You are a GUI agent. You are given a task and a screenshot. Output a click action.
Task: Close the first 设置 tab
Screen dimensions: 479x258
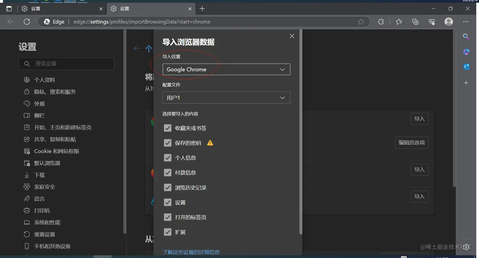point(101,9)
